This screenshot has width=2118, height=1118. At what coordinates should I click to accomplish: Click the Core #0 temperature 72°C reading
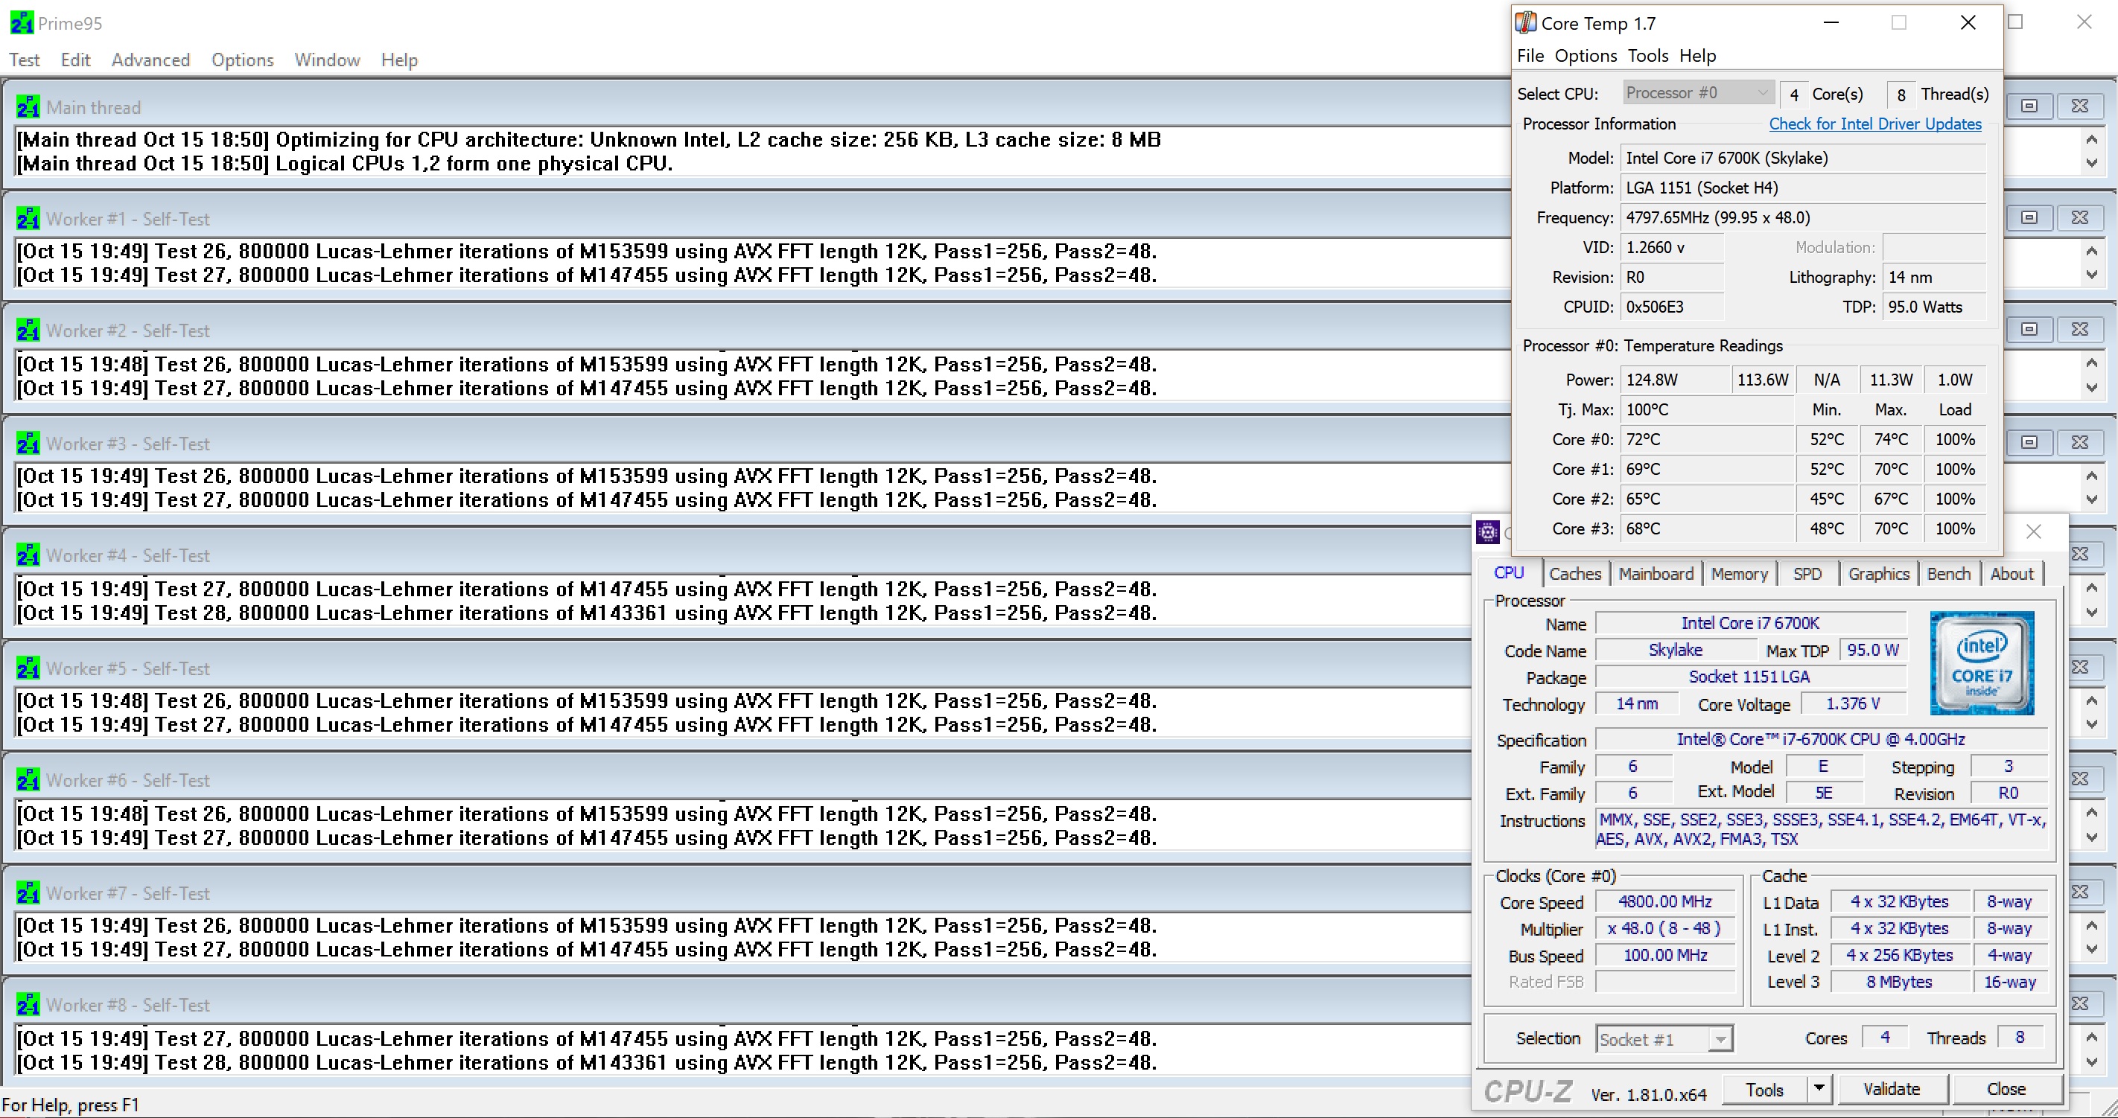click(x=1706, y=440)
